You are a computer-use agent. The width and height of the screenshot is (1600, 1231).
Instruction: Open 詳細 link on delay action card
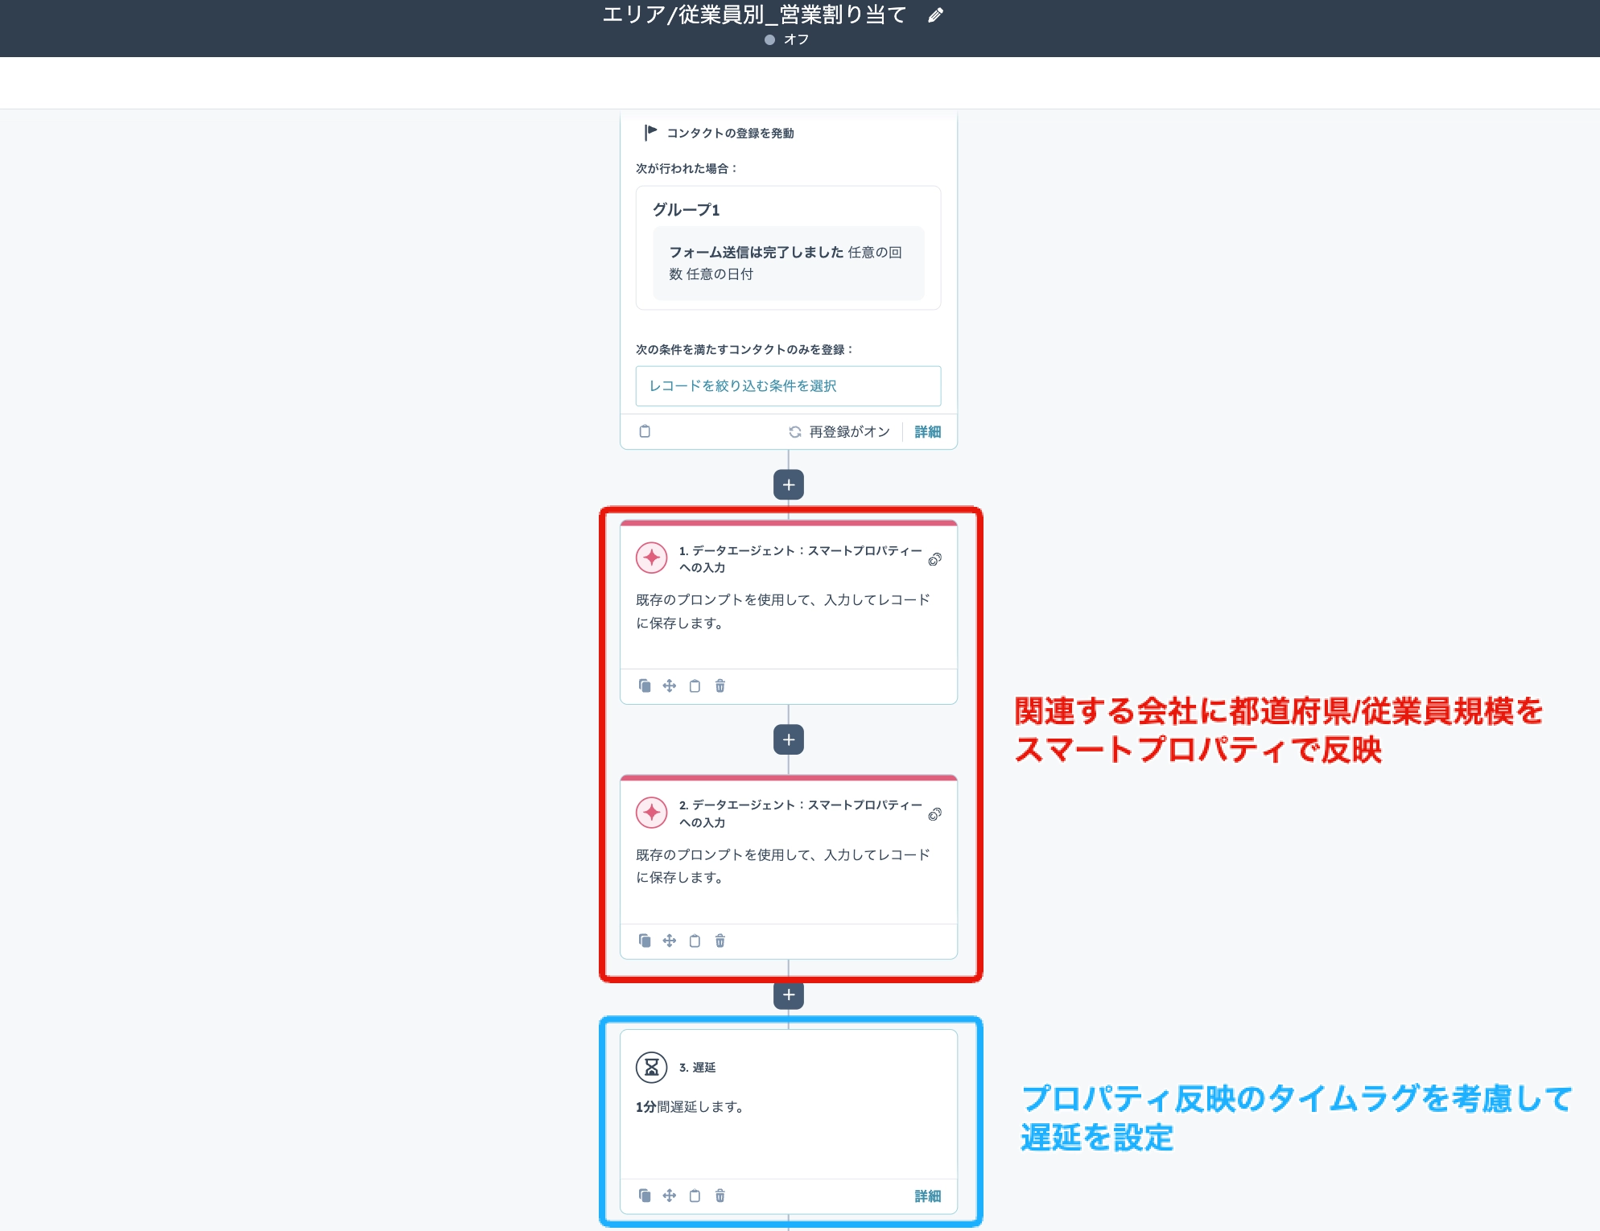click(x=928, y=1196)
